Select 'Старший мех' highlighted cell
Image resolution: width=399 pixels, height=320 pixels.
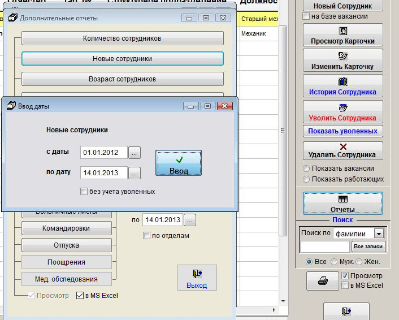pos(259,19)
